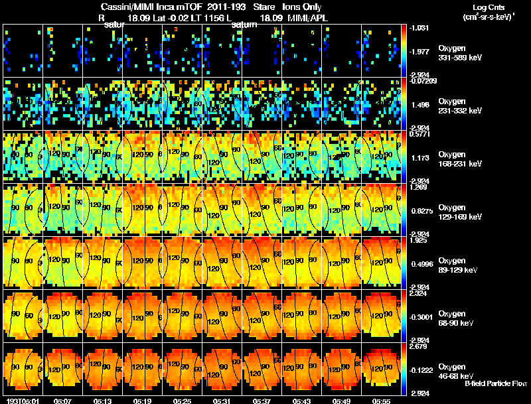Click the 05:55 panel in Oxygen 68-90 keV row

click(x=381, y=316)
